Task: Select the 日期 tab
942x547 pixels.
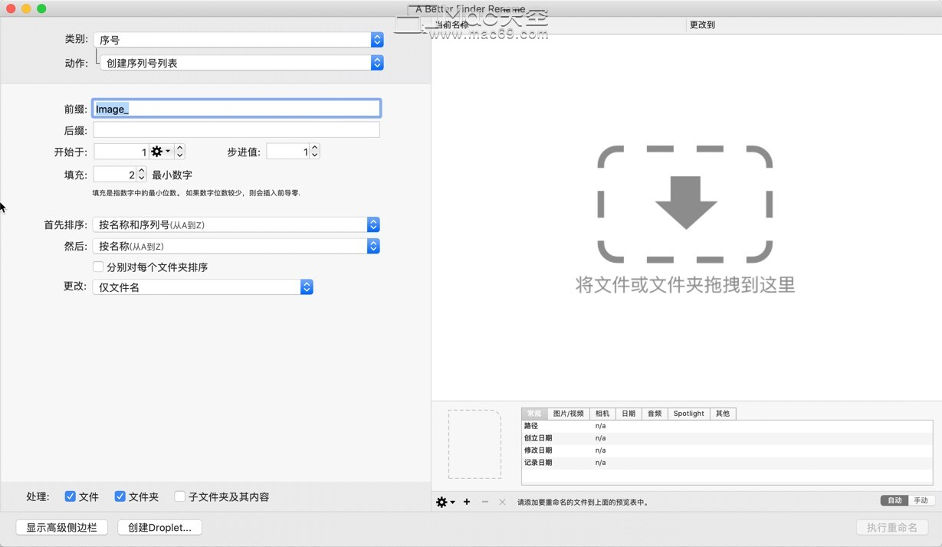Action: [x=629, y=413]
